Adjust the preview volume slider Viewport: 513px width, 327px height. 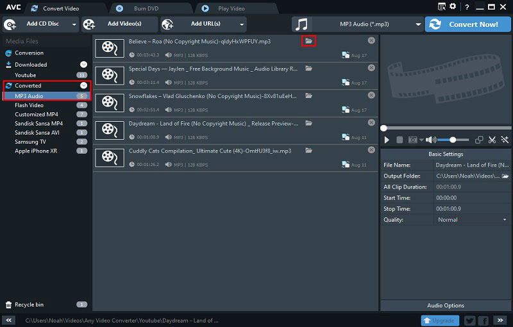pos(453,140)
